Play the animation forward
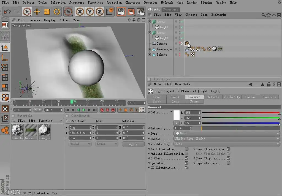This screenshot has height=196, width=282. (84, 110)
